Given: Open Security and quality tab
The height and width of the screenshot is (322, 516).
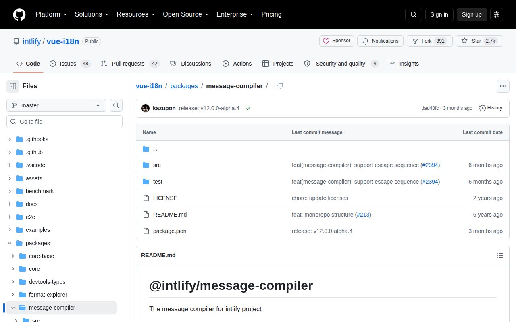Looking at the screenshot, I should point(341,64).
